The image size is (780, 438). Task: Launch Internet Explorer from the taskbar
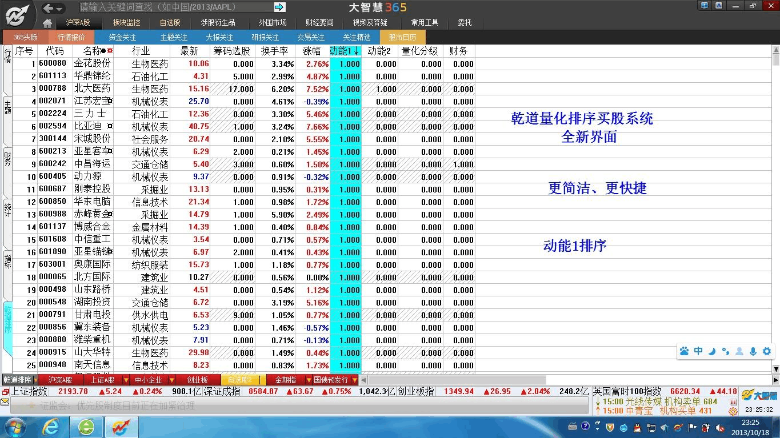pos(51,427)
